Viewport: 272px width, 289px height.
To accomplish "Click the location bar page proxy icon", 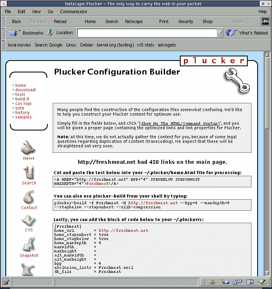I will pos(50,33).
